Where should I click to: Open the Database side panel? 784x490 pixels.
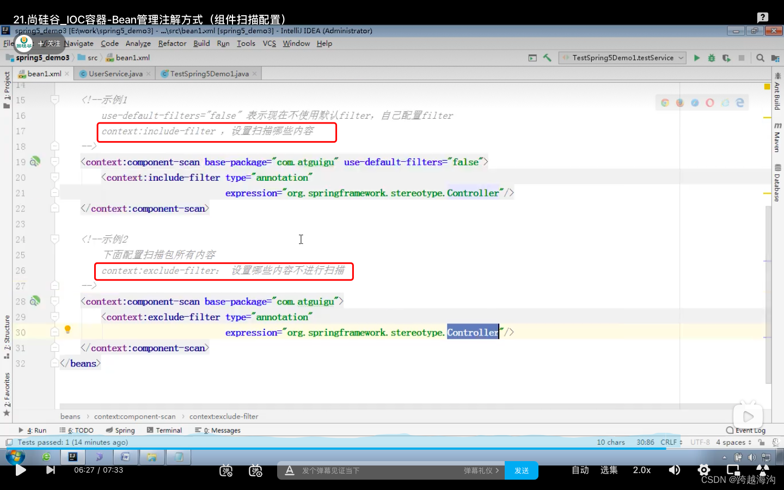[x=777, y=183]
